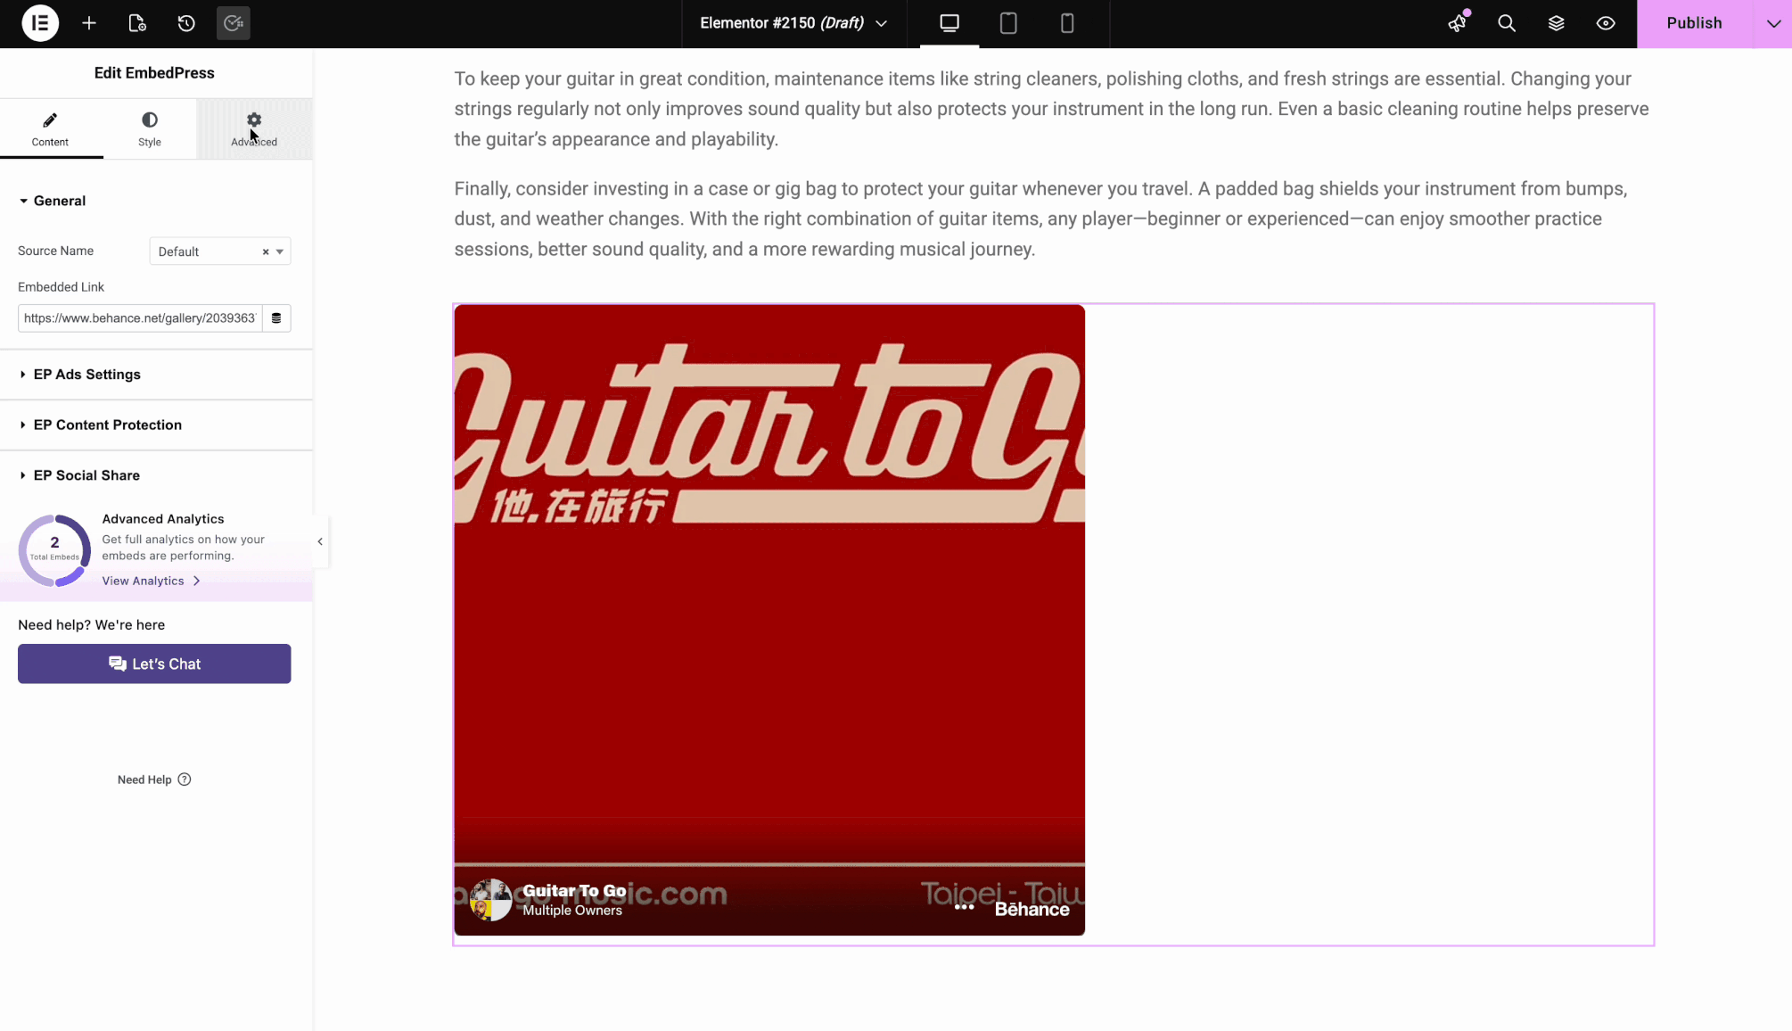The image size is (1792, 1031).
Task: Switch to desktop responsive view
Action: [949, 23]
